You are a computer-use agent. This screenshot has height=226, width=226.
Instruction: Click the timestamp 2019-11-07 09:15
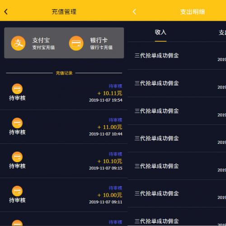[x=106, y=168]
